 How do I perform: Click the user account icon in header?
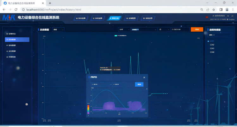coord(214,15)
